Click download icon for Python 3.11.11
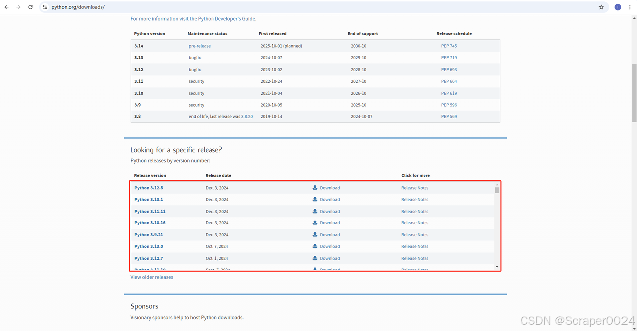The width and height of the screenshot is (637, 331). (315, 211)
